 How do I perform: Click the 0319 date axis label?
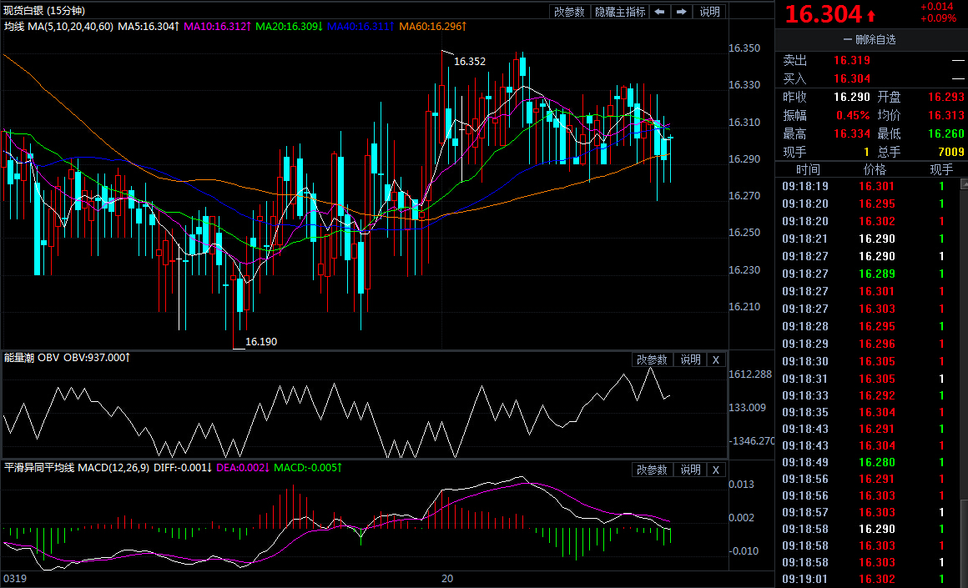pos(15,579)
